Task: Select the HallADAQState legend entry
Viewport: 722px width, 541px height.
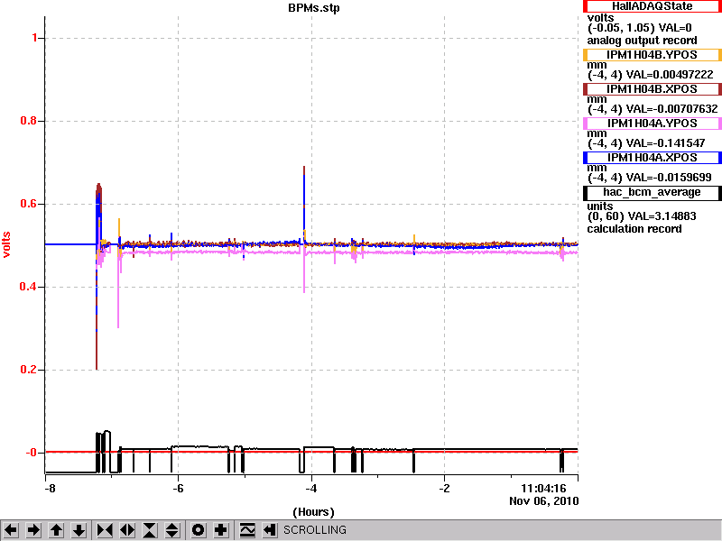Action: [x=652, y=6]
